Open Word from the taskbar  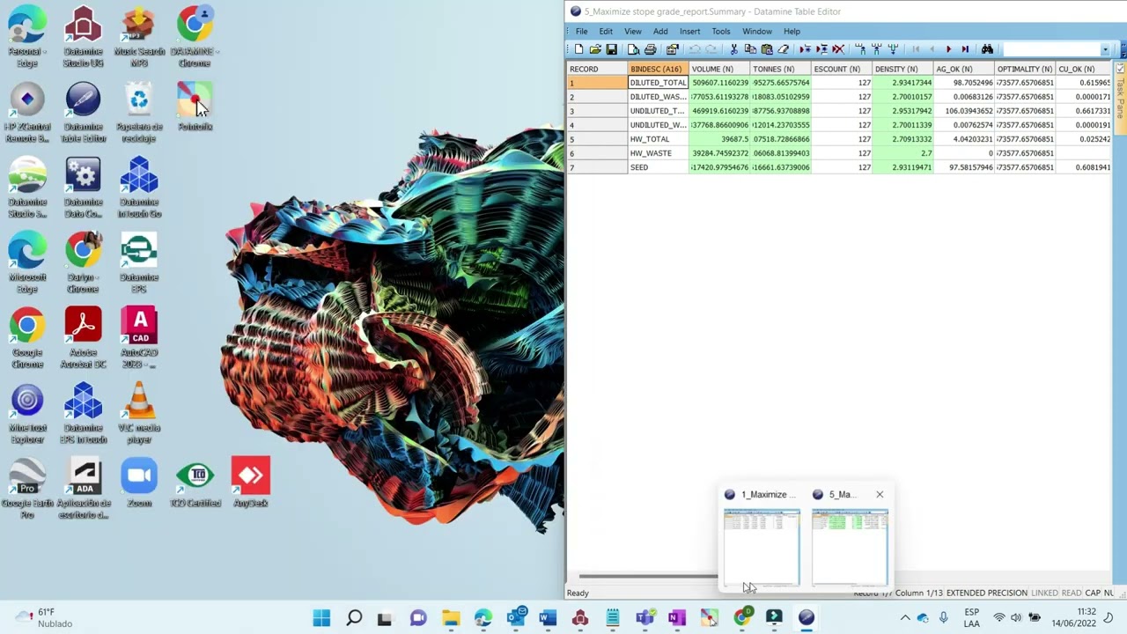(548, 618)
